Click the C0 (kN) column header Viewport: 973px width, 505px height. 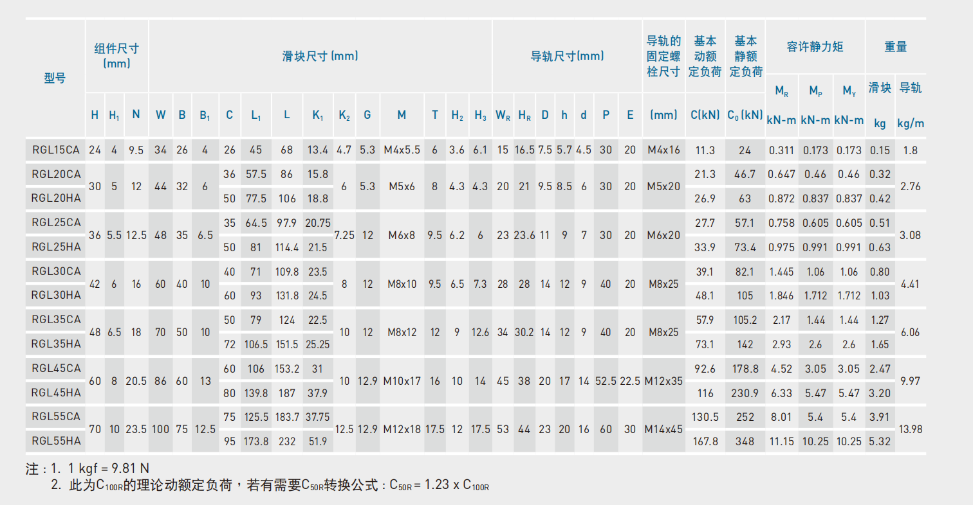(745, 116)
